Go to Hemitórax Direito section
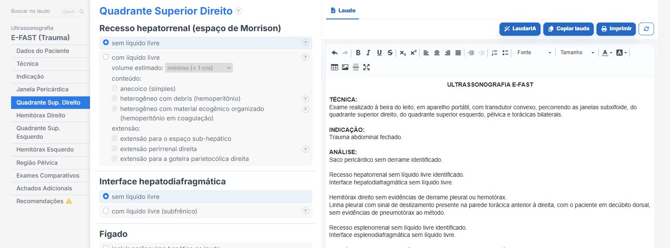This screenshot has width=670, height=248. [x=50, y=115]
